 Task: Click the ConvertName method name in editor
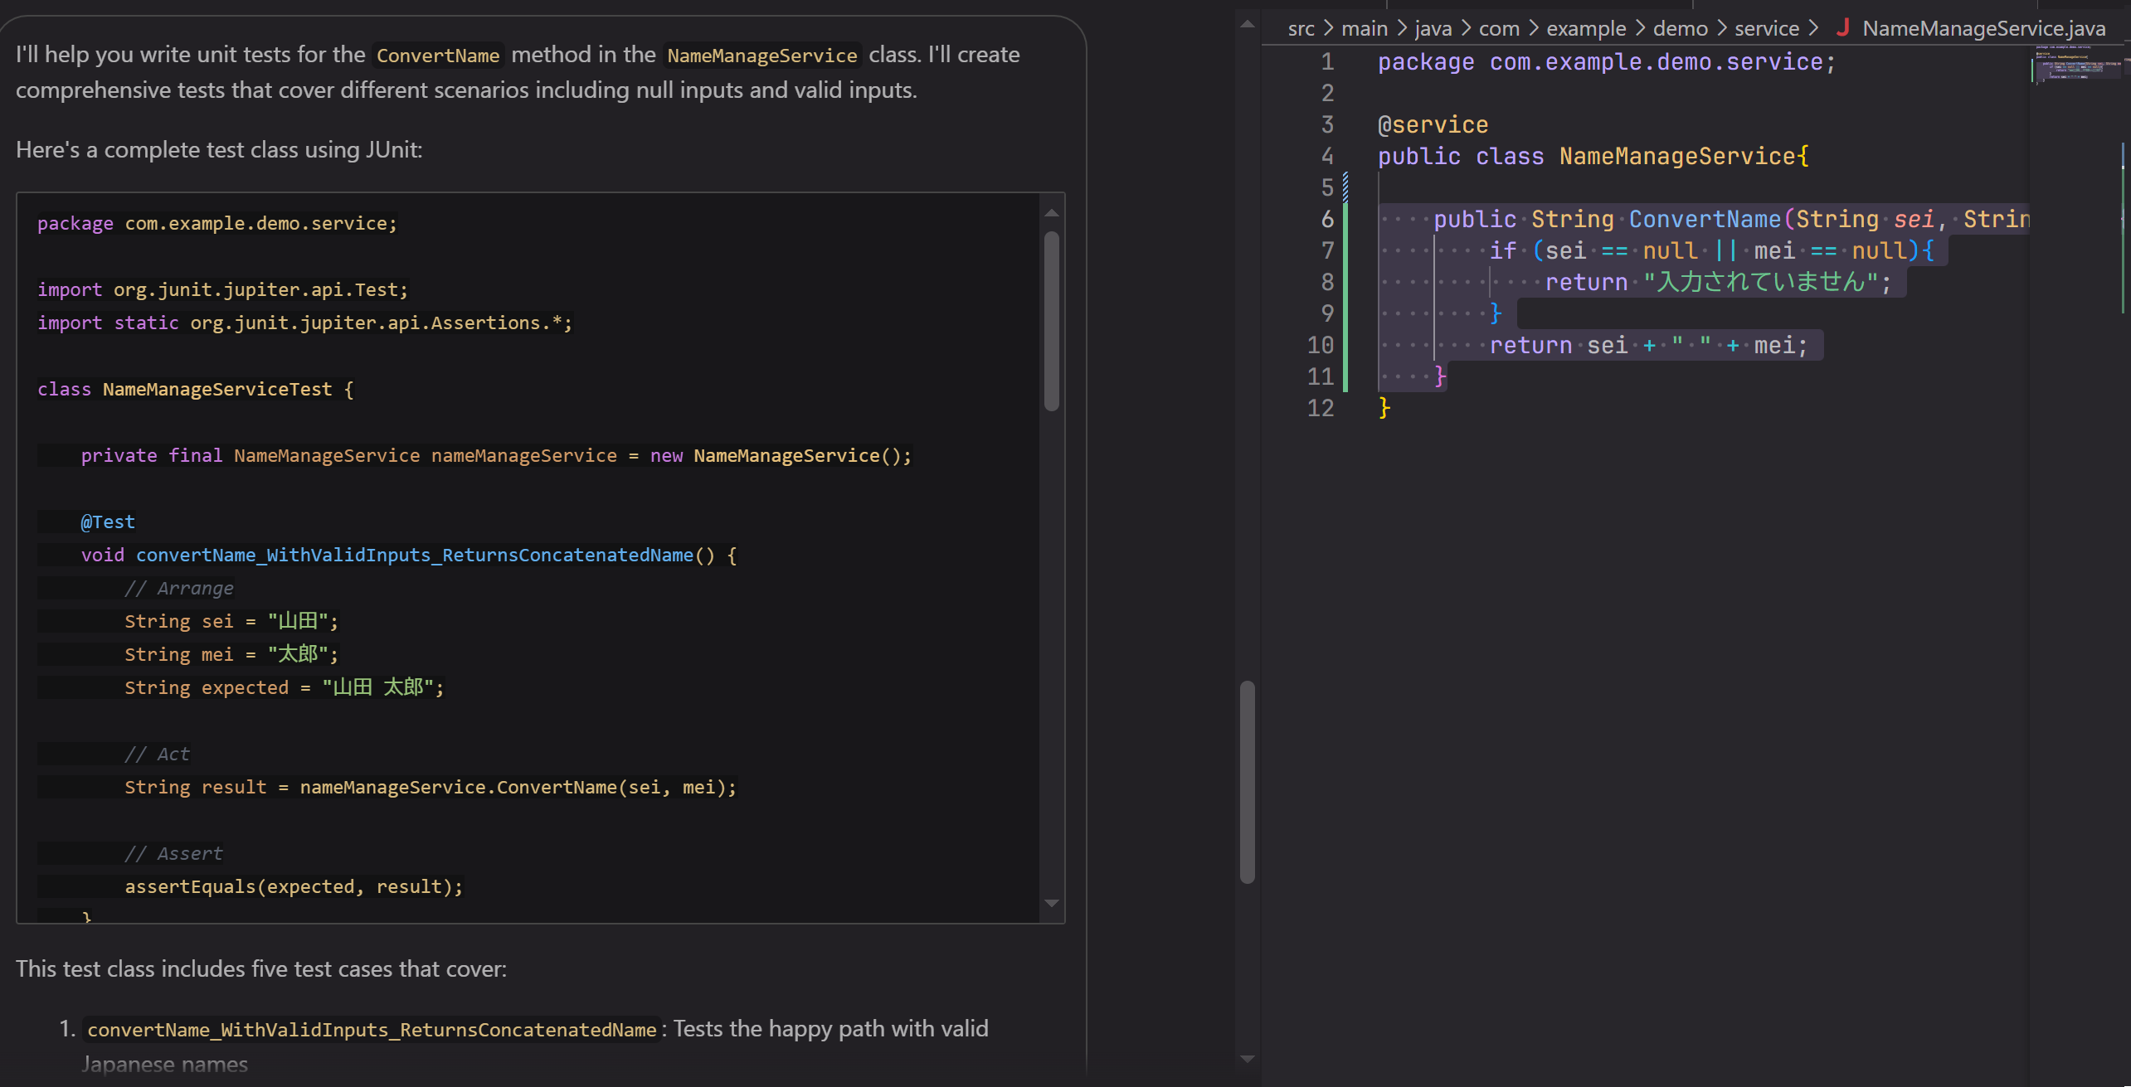1705,219
